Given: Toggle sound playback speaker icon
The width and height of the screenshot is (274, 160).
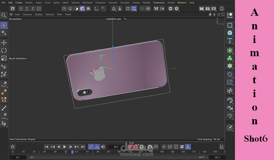Looking at the screenshot, I should 103,147.
